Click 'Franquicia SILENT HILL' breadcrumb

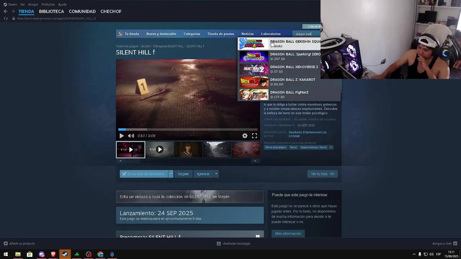[168, 46]
